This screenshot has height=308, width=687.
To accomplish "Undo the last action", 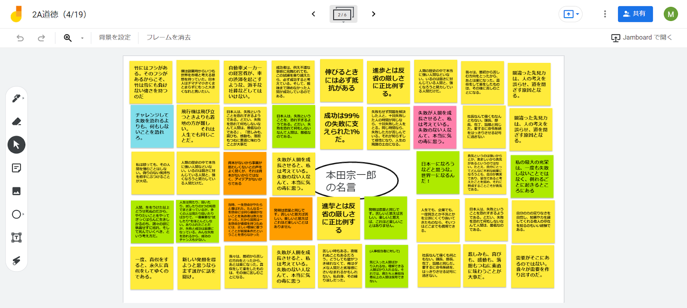I will (20, 38).
